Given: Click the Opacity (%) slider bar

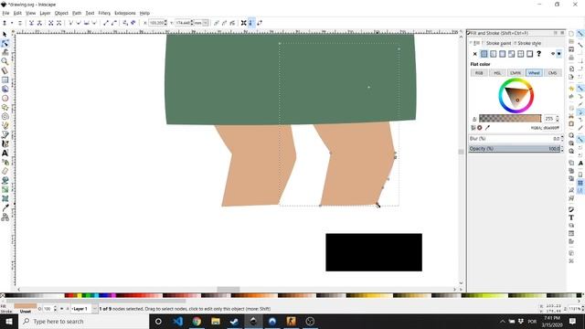Looking at the screenshot, I should [x=515, y=148].
